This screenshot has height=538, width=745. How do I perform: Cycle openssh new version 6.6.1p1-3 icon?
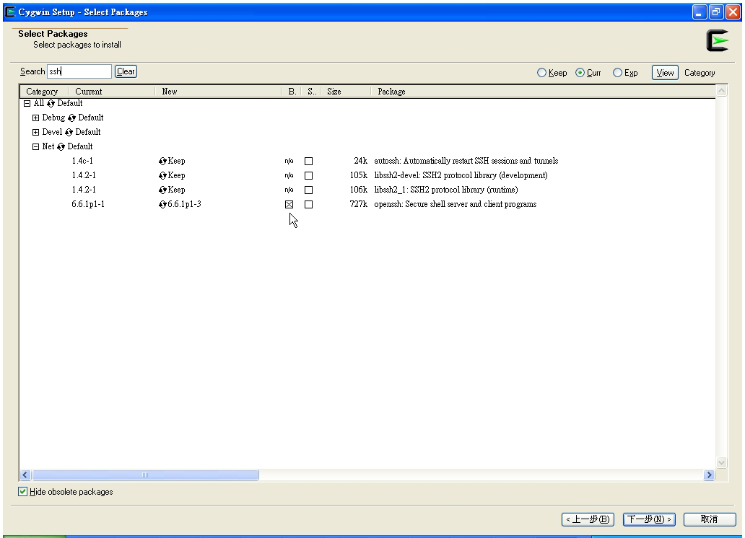tap(162, 205)
